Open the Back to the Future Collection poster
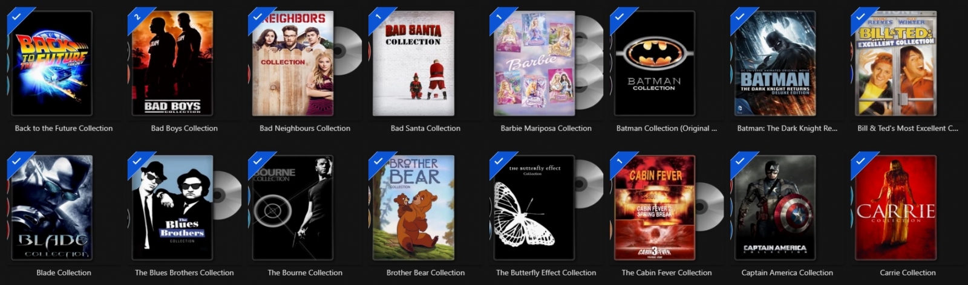 coord(51,63)
